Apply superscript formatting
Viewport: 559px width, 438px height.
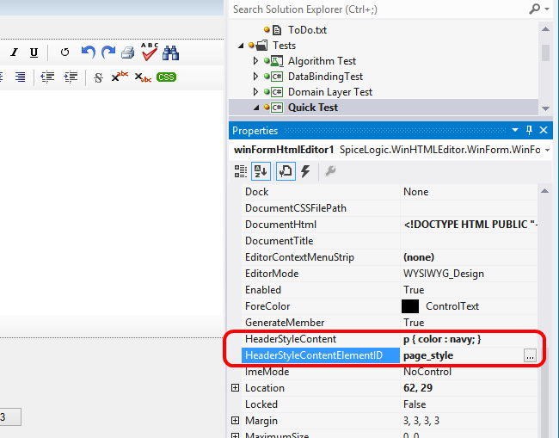tap(120, 77)
